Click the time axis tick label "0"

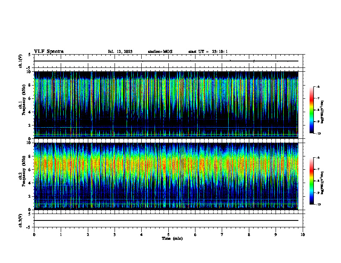34,235
